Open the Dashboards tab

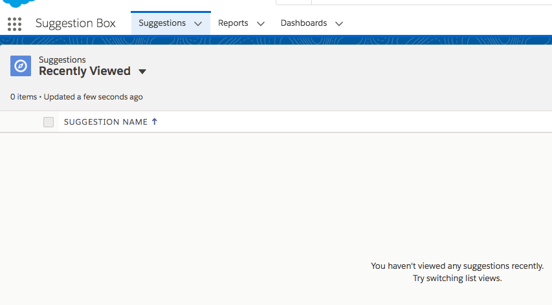(304, 23)
